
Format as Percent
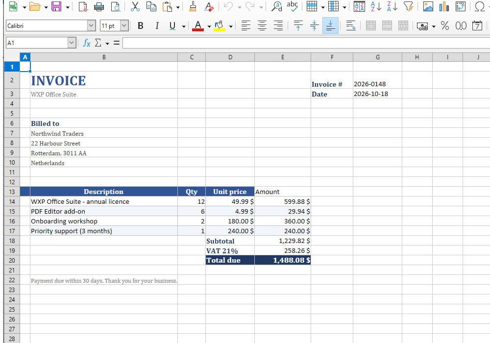point(445,25)
